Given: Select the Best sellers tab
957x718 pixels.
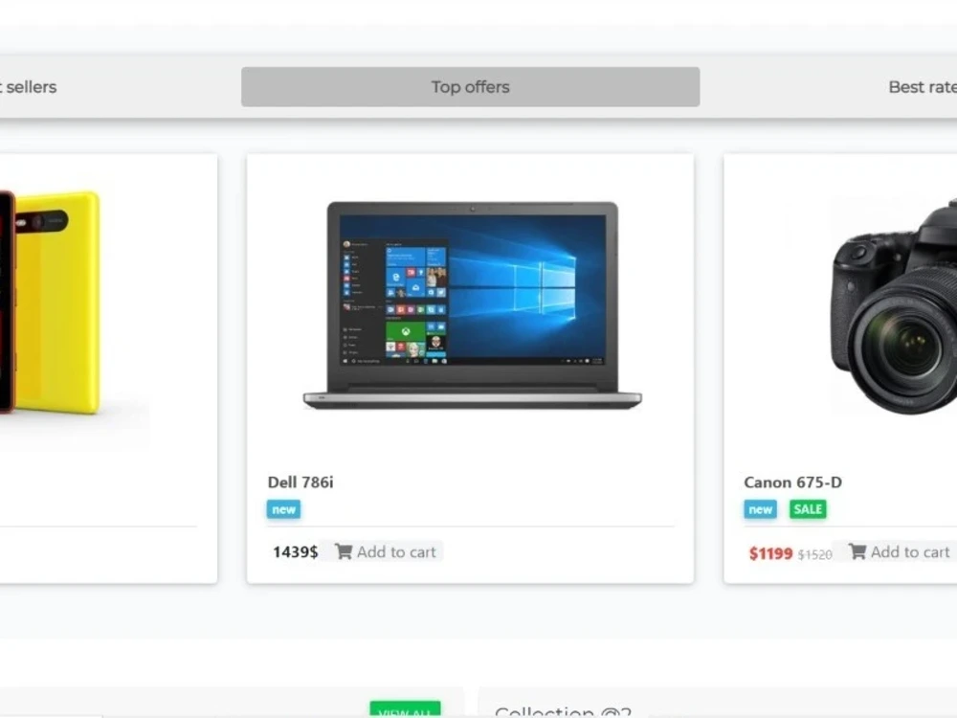Looking at the screenshot, I should [28, 87].
